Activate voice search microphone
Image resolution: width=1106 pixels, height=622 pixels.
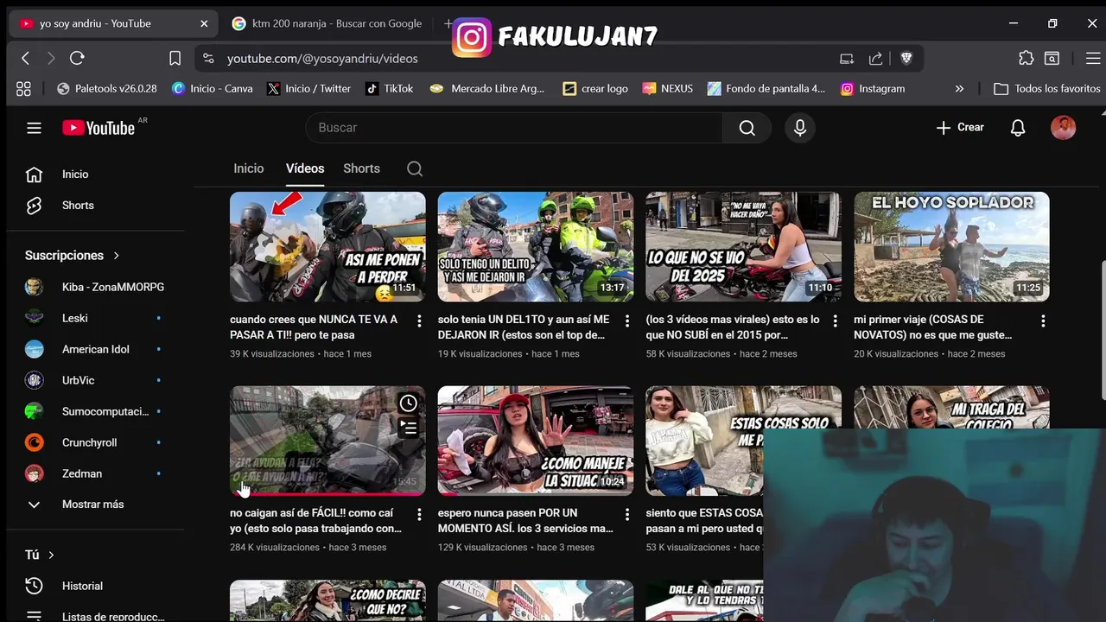tap(800, 128)
